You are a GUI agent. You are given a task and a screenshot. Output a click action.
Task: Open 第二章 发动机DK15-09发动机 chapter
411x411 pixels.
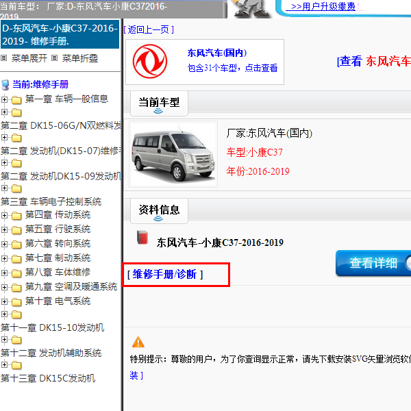tap(61, 177)
